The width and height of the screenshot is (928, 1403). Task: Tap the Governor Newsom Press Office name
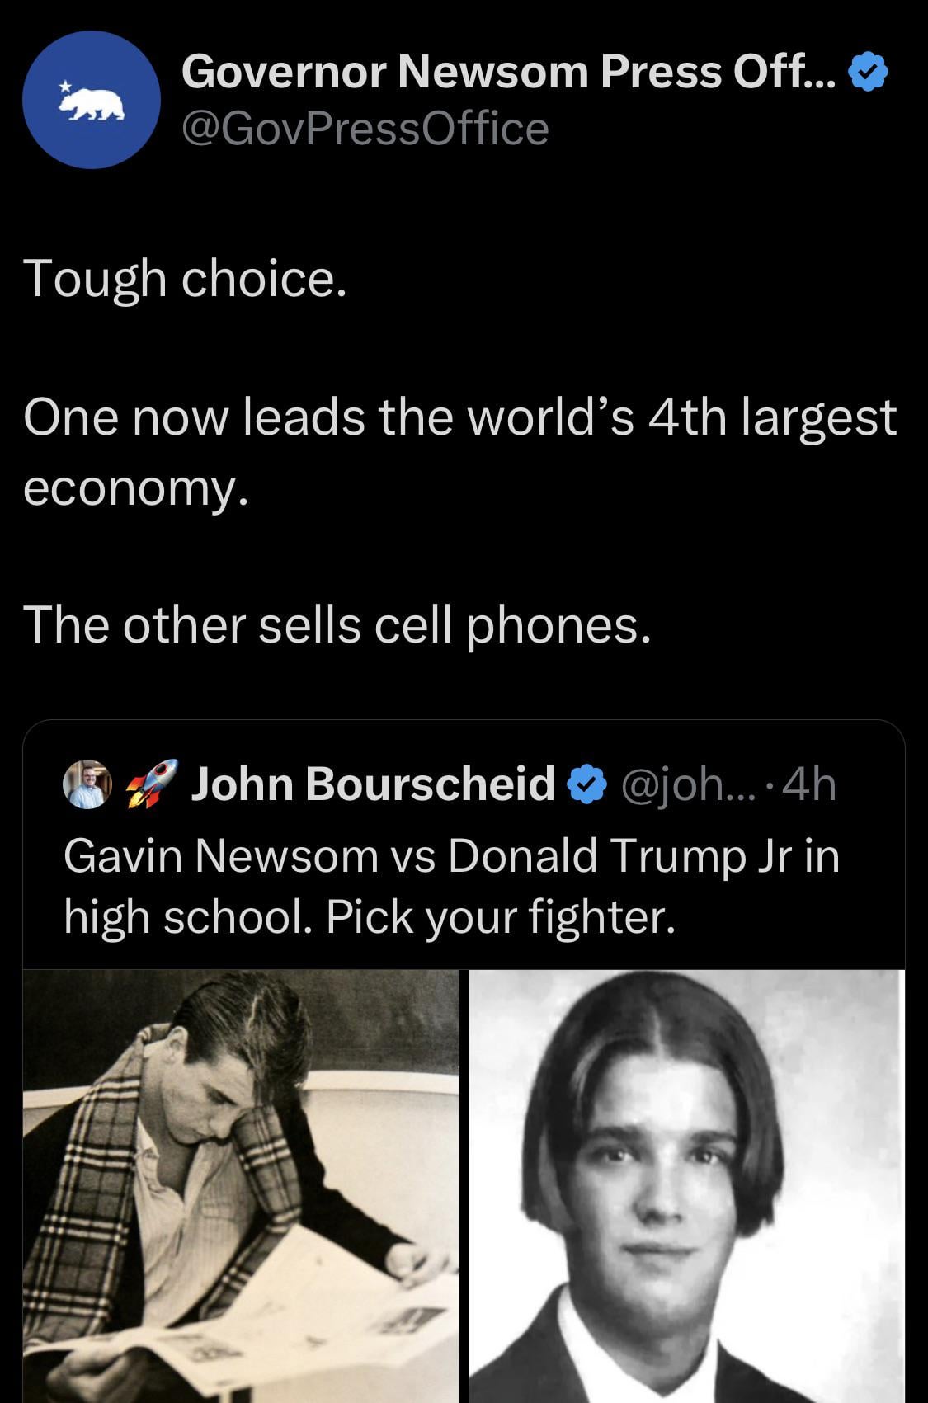pyautogui.click(x=509, y=72)
